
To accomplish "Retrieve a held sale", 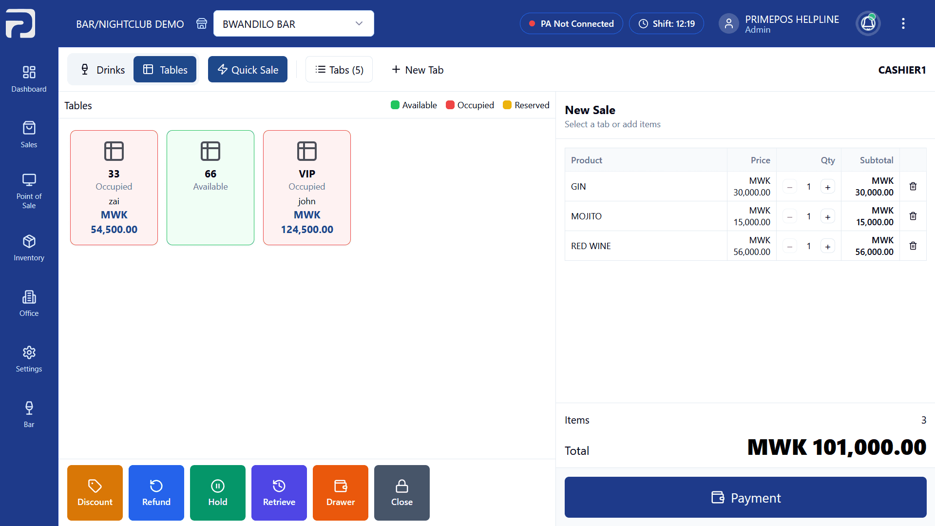I will coord(279,492).
